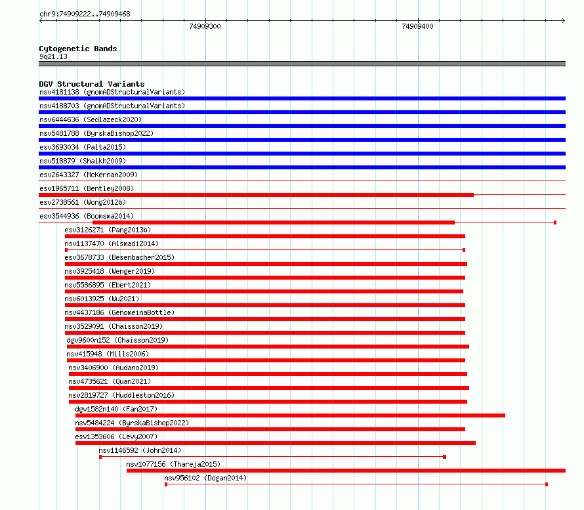Click nsv5484224 (ByrskaBishop2022) label
Screen dimensions: 584x510
tap(132, 423)
